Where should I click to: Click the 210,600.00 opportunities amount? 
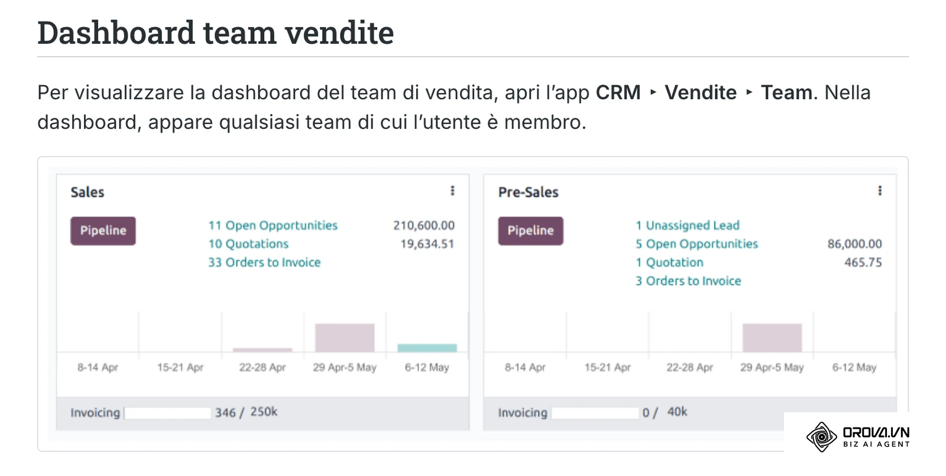[424, 225]
